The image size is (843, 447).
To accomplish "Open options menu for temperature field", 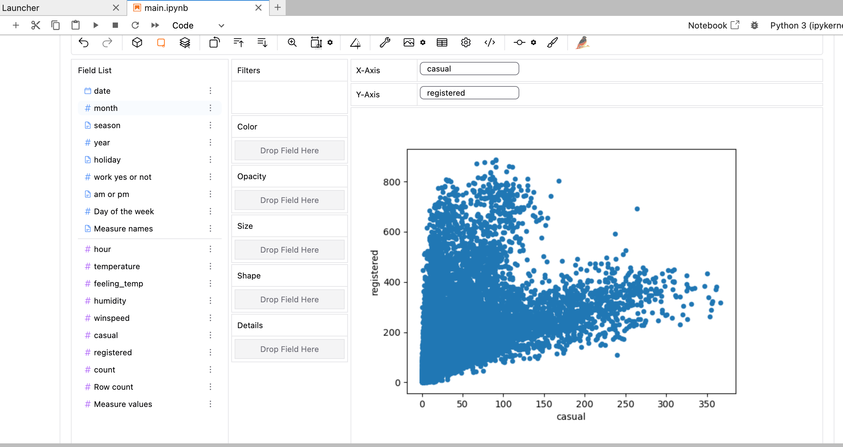I will click(x=210, y=266).
